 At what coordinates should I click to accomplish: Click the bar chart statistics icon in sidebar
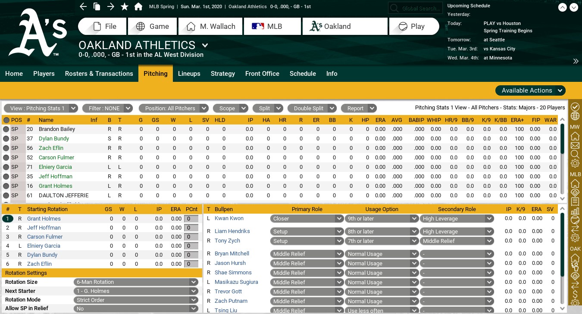click(x=575, y=211)
